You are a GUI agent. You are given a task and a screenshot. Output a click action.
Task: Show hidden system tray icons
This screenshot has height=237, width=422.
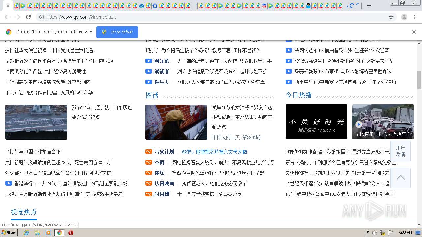point(368,233)
